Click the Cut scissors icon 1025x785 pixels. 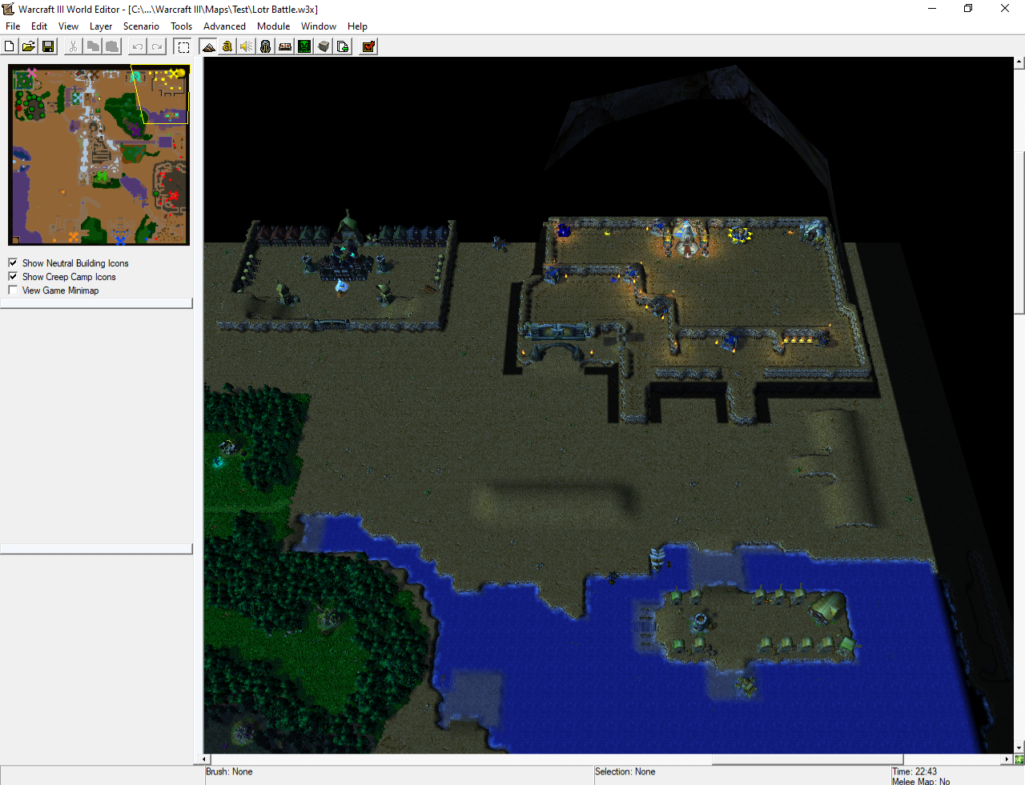pos(73,46)
